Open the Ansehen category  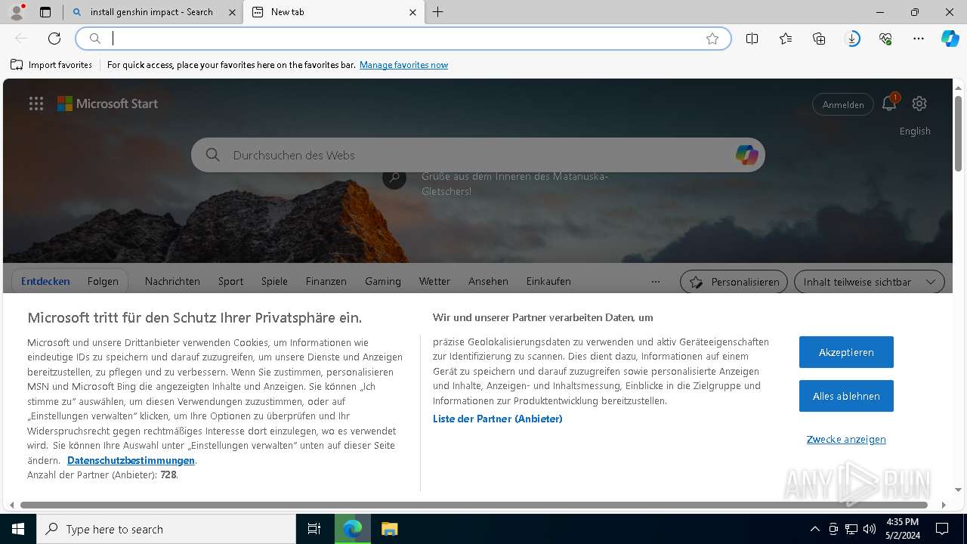coord(488,281)
